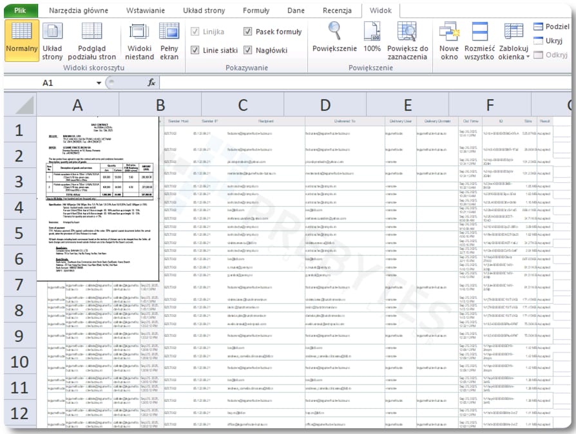Select row 11 header

[19, 388]
